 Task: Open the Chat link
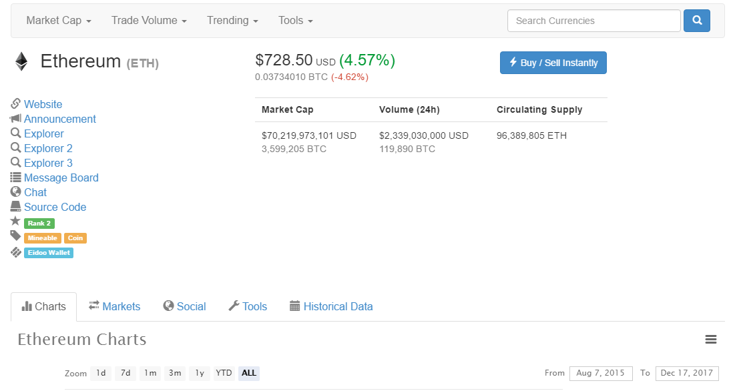click(35, 192)
